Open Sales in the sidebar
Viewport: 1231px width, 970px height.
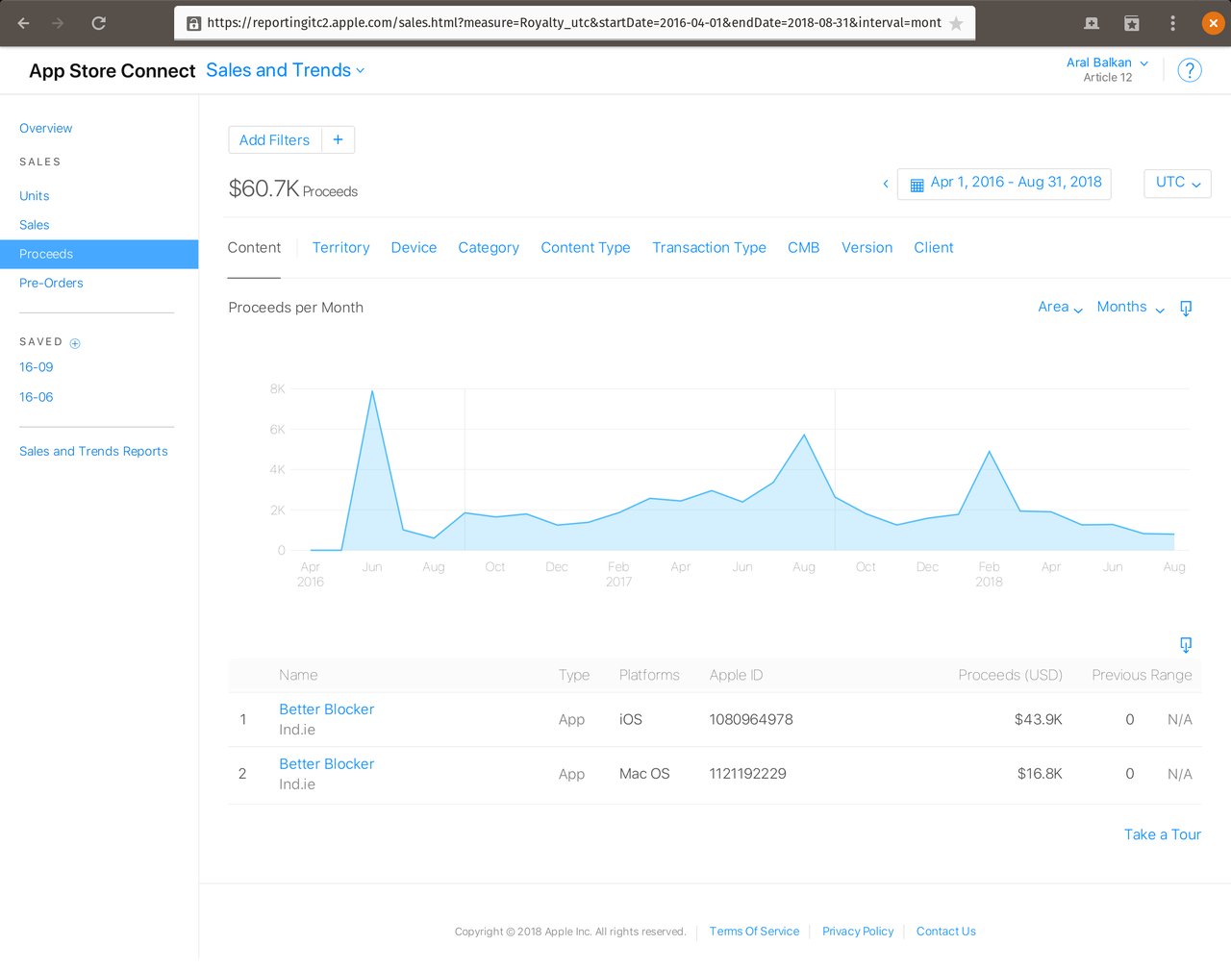(35, 225)
